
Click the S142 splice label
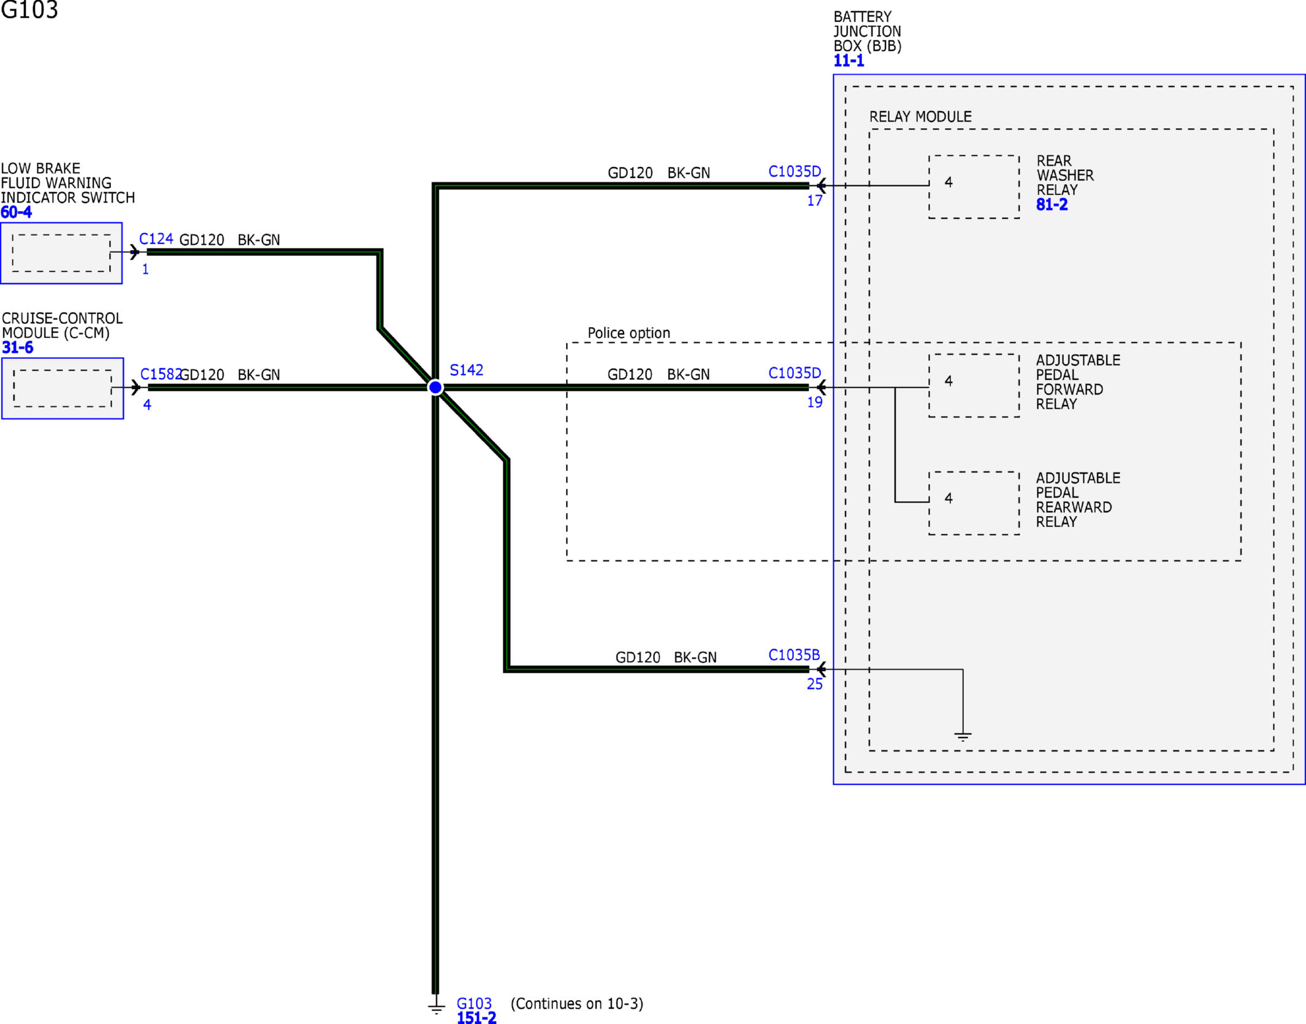[x=466, y=370]
